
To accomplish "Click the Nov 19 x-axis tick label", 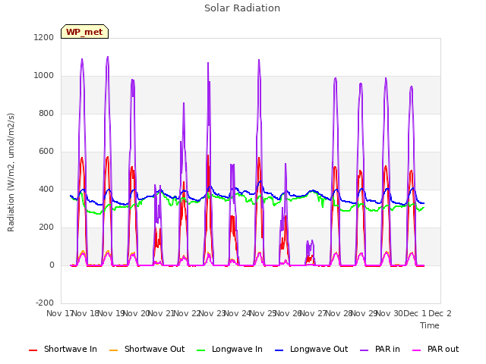I will [x=111, y=313].
